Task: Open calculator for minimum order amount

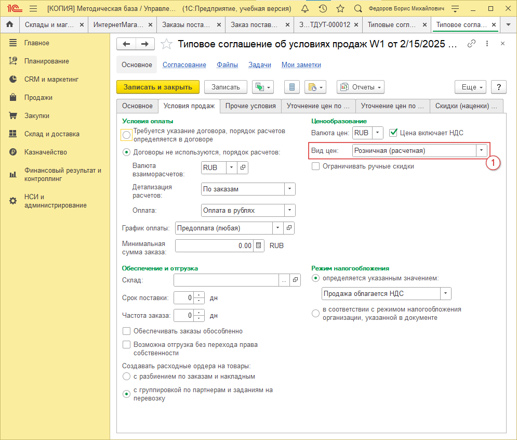Action: pos(259,245)
